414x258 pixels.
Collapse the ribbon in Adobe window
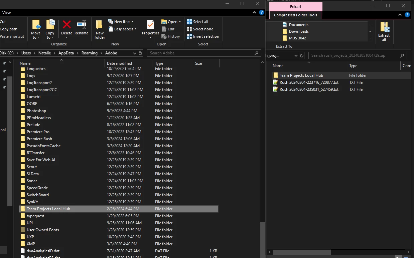click(254, 13)
